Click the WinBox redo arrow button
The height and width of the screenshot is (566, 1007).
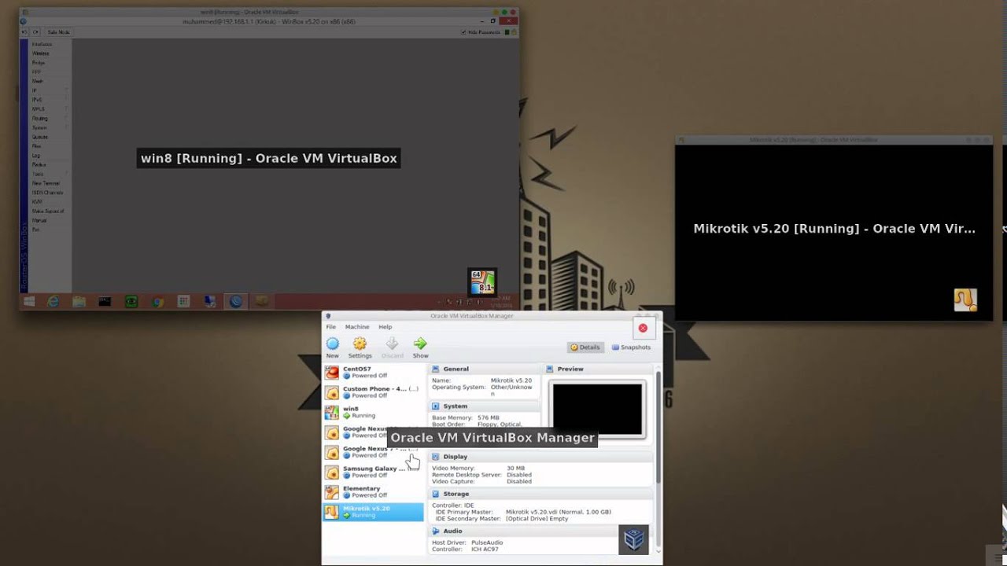[x=35, y=32]
